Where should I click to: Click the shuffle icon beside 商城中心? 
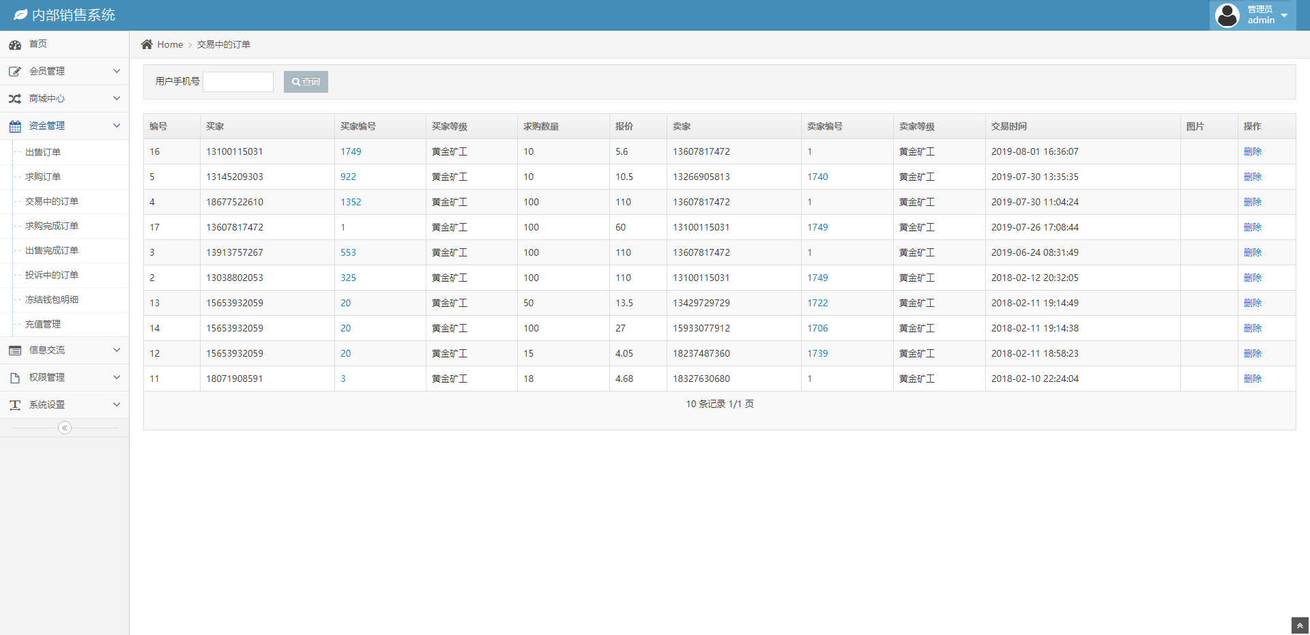pyautogui.click(x=15, y=99)
